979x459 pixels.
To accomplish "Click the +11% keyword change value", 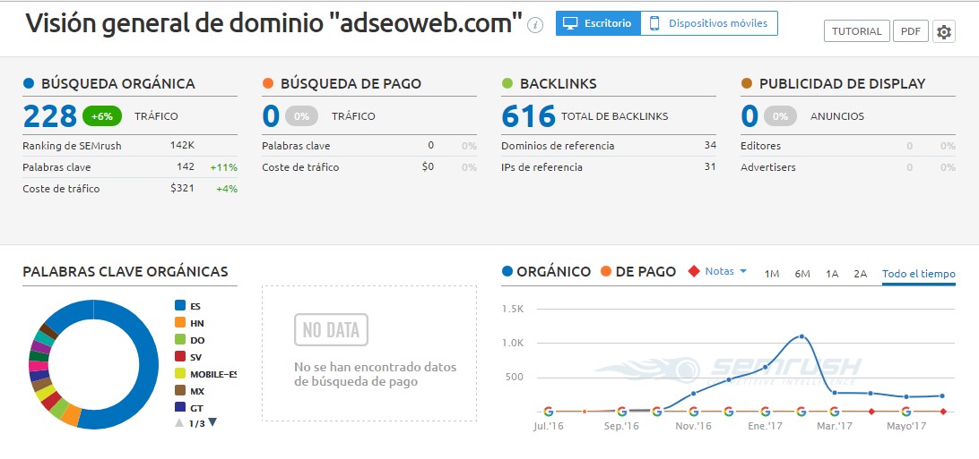I will coord(223,167).
